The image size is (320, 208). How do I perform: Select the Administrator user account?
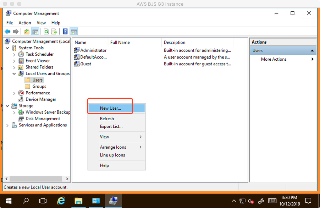coord(93,50)
